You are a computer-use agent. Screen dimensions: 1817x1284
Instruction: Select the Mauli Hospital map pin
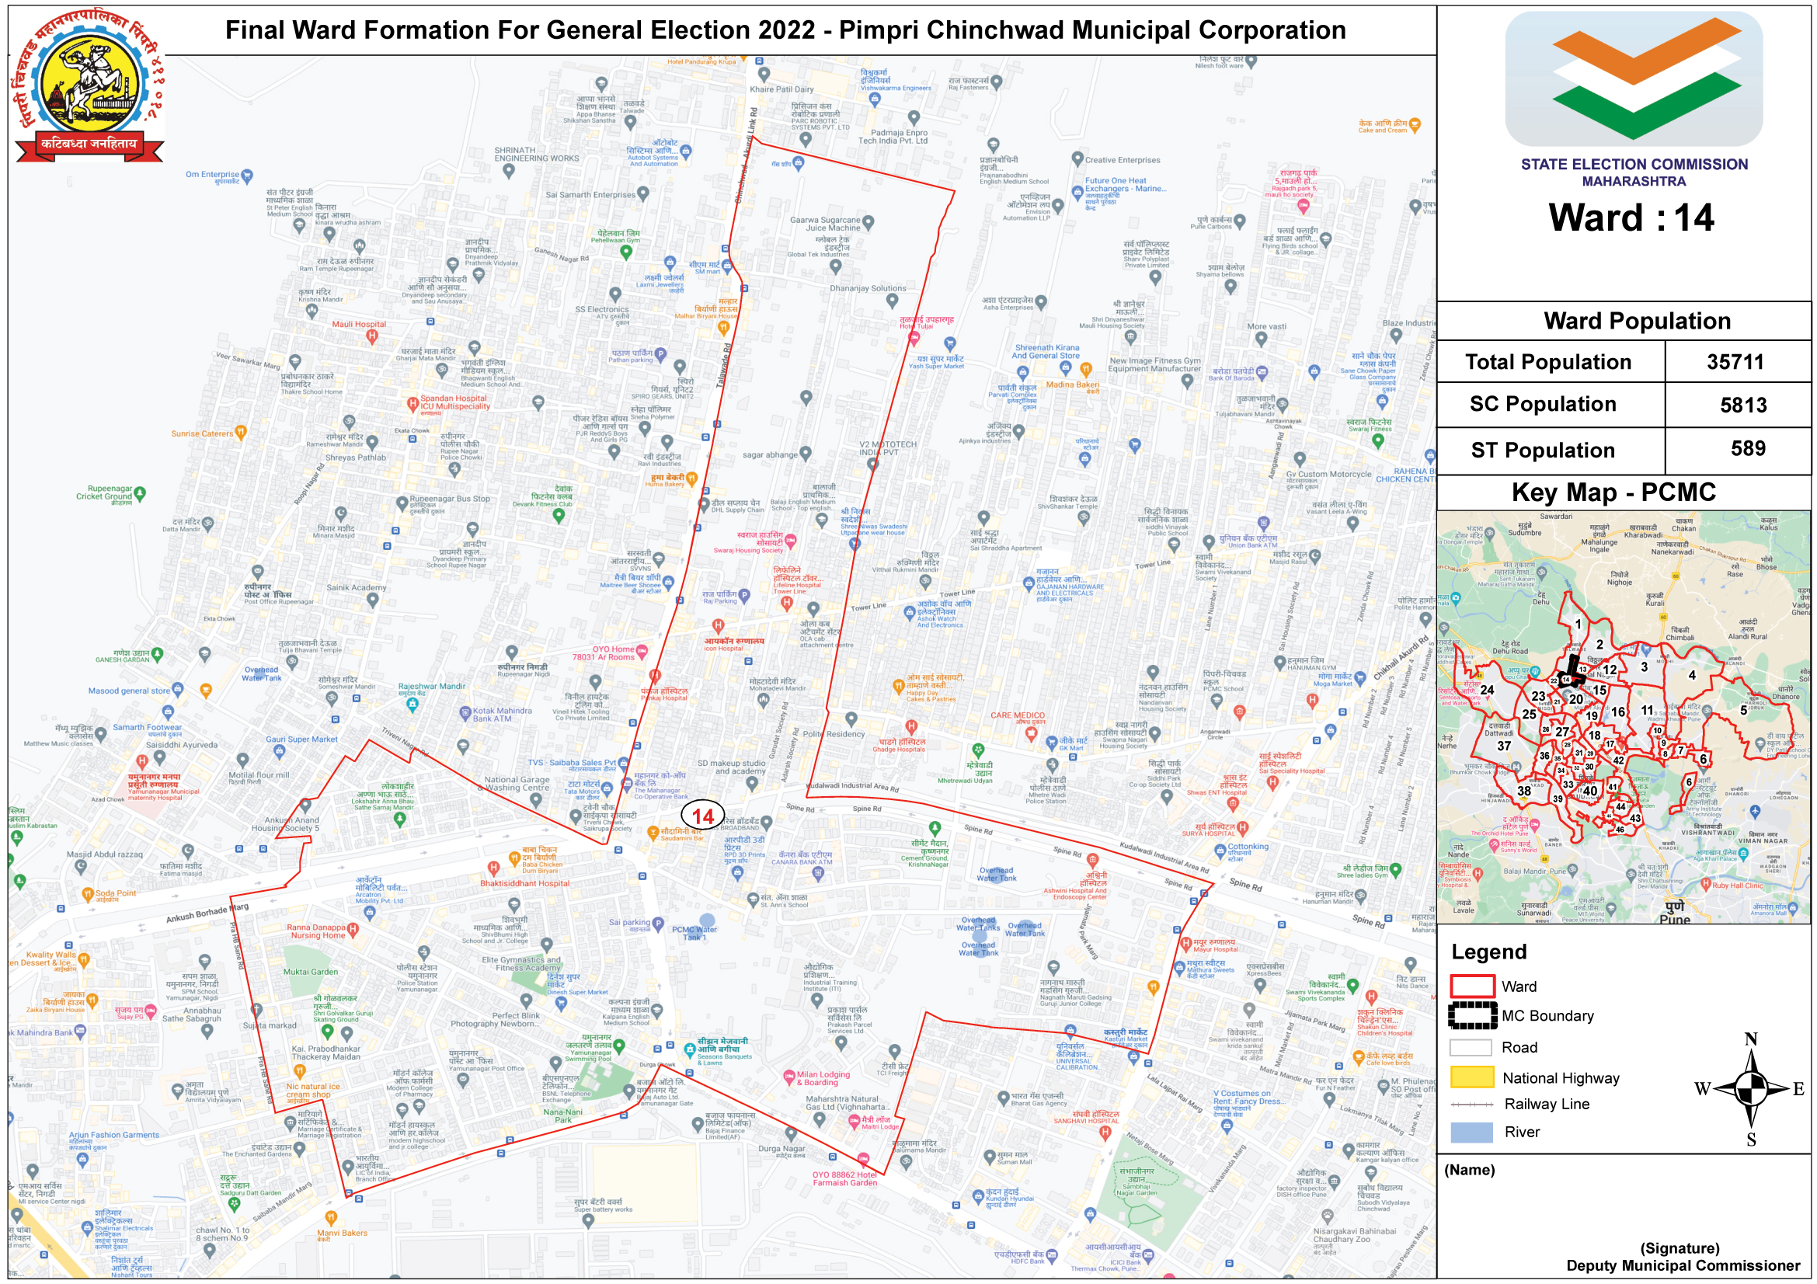click(x=372, y=336)
